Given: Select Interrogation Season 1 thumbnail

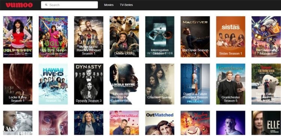Looking at the screenshot, I should [160, 37].
